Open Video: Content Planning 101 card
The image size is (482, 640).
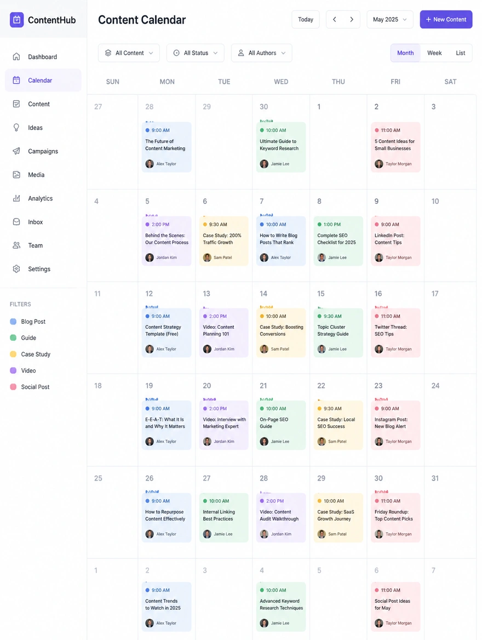(223, 333)
